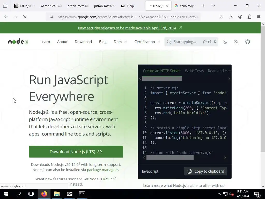Open the About navigation item
The image size is (265, 199).
[62, 42]
